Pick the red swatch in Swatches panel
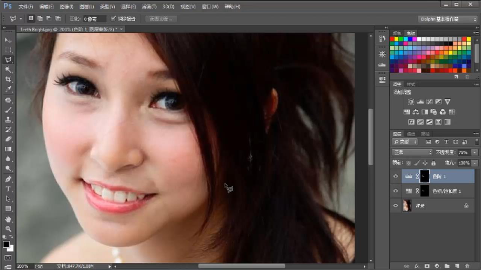The width and height of the screenshot is (481, 270). tap(392, 39)
